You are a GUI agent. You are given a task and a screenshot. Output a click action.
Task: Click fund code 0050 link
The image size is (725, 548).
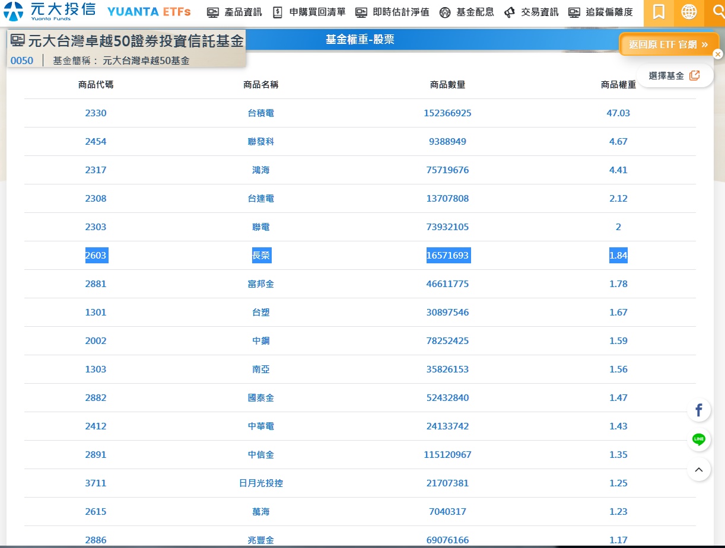click(22, 60)
